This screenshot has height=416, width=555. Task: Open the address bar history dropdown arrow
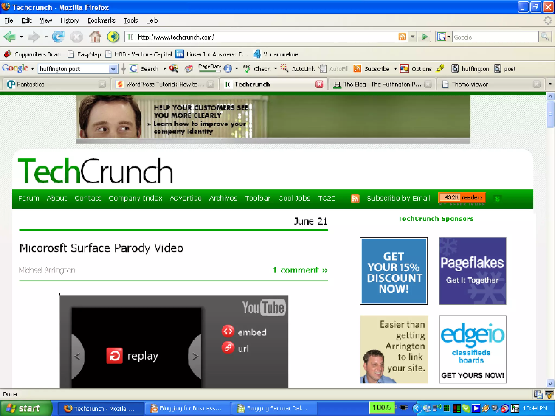point(412,37)
